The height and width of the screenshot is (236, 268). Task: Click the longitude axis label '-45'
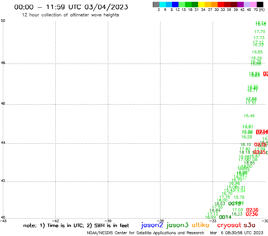click(3, 221)
